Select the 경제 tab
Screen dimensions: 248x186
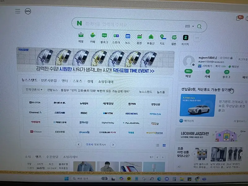[90, 81]
